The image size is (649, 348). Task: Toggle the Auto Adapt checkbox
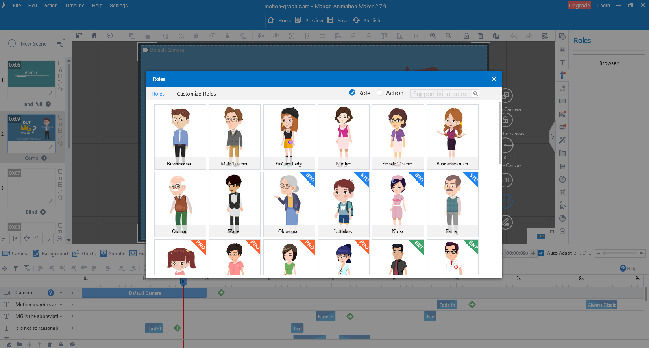click(x=541, y=253)
